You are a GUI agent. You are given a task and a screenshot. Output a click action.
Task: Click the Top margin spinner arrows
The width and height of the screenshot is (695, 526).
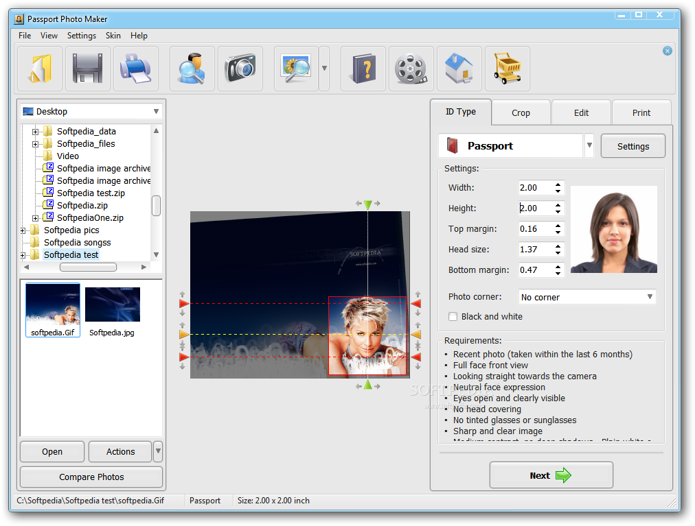pyautogui.click(x=558, y=229)
